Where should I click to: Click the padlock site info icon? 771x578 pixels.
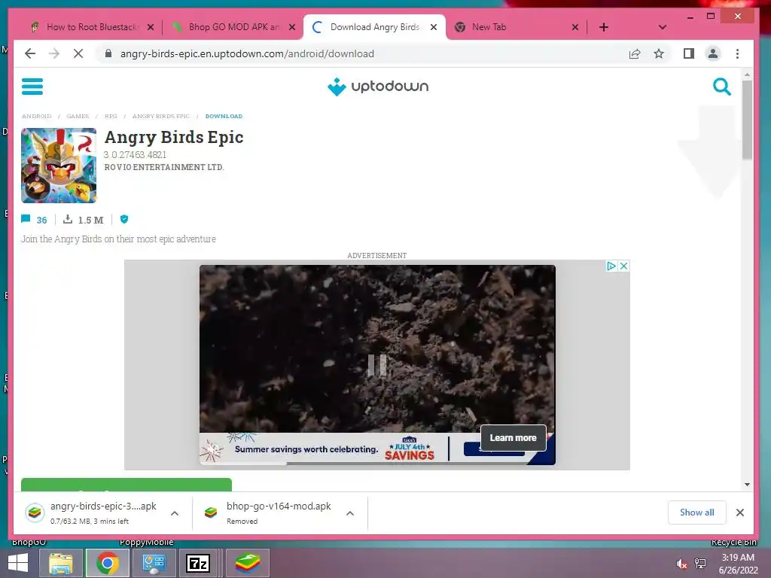pos(108,53)
